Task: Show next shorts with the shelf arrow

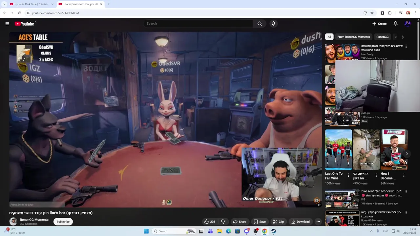Action: coord(407,154)
